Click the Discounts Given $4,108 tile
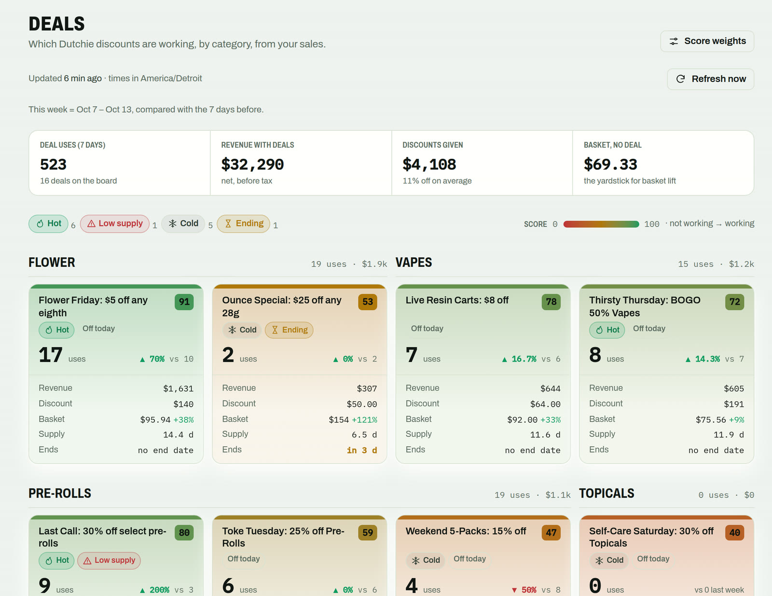The width and height of the screenshot is (772, 596). 482,163
